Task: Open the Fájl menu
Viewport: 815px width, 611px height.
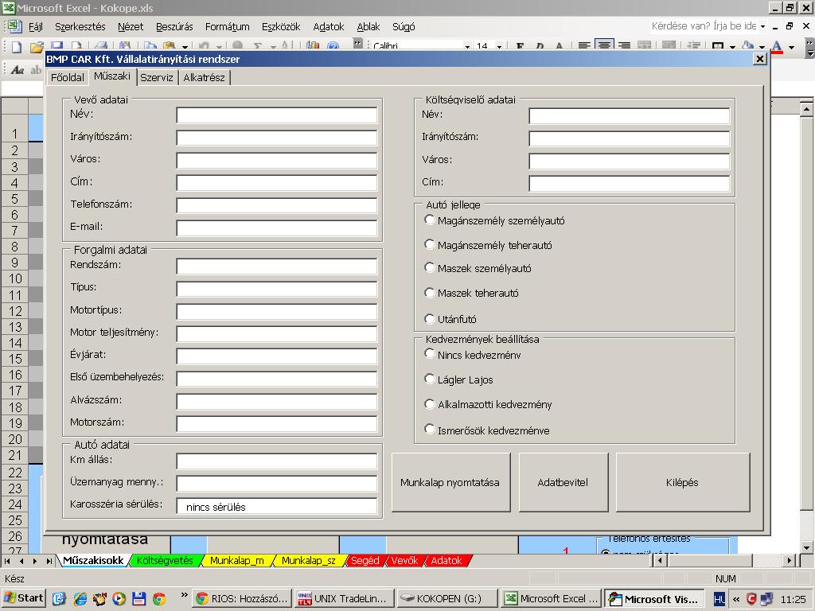Action: click(35, 26)
